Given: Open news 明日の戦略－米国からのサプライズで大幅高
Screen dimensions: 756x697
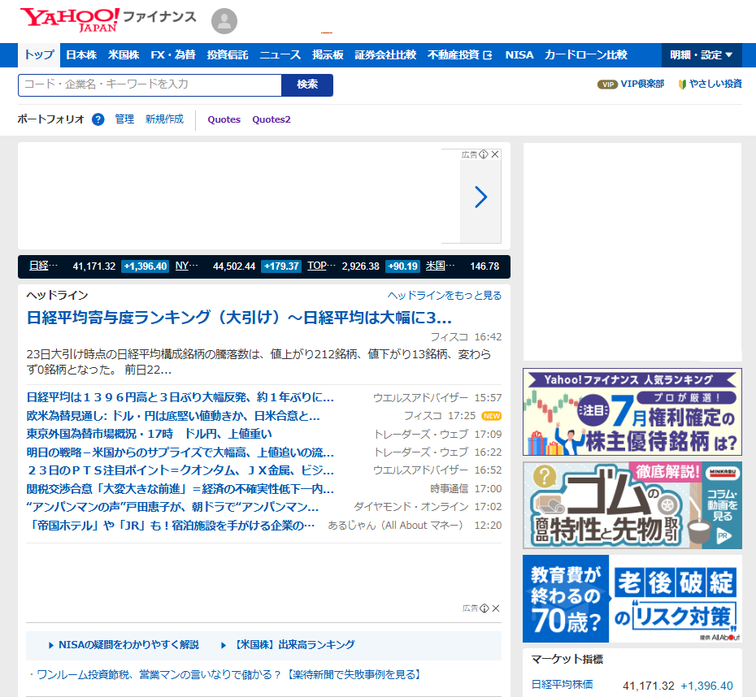Looking at the screenshot, I should coord(180,452).
